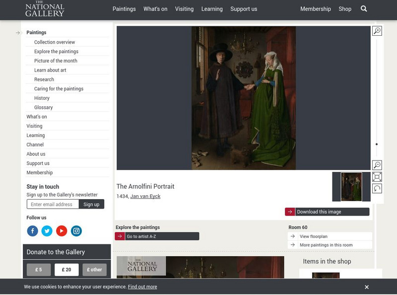Screen dimensions: 397x295
Task: Open Picture of the month in sidebar
Action: pyautogui.click(x=56, y=61)
